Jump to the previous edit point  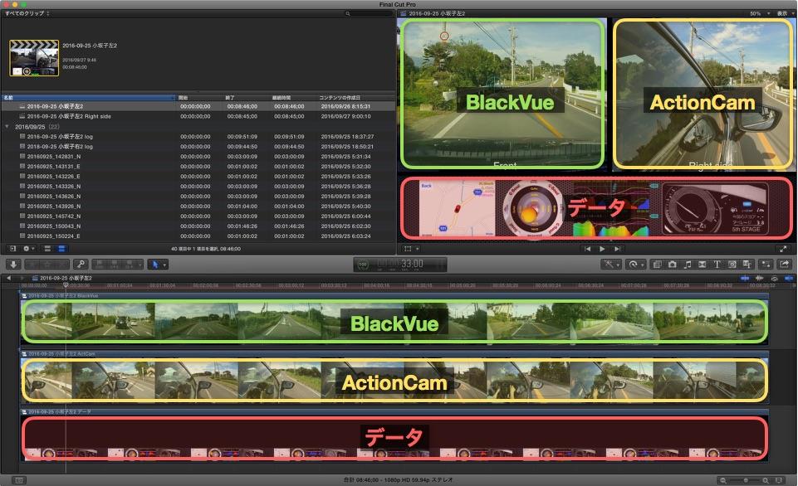pyautogui.click(x=588, y=249)
